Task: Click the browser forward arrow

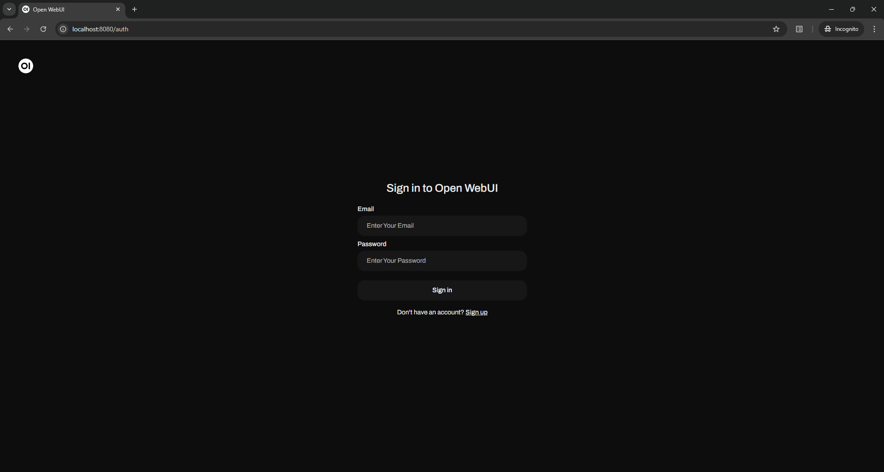Action: [x=27, y=29]
